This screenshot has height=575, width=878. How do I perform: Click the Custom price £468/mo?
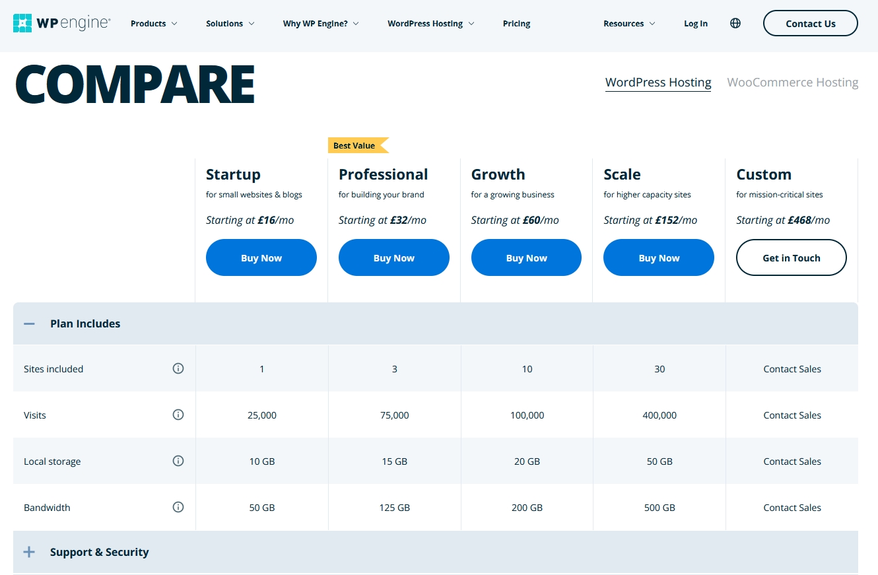809,220
